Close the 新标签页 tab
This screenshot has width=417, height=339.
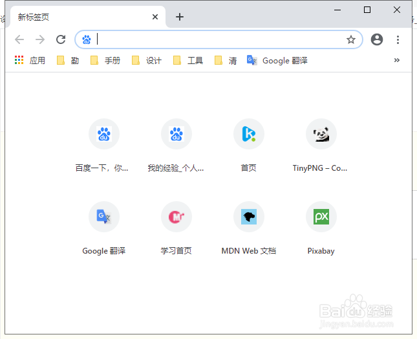pyautogui.click(x=155, y=17)
